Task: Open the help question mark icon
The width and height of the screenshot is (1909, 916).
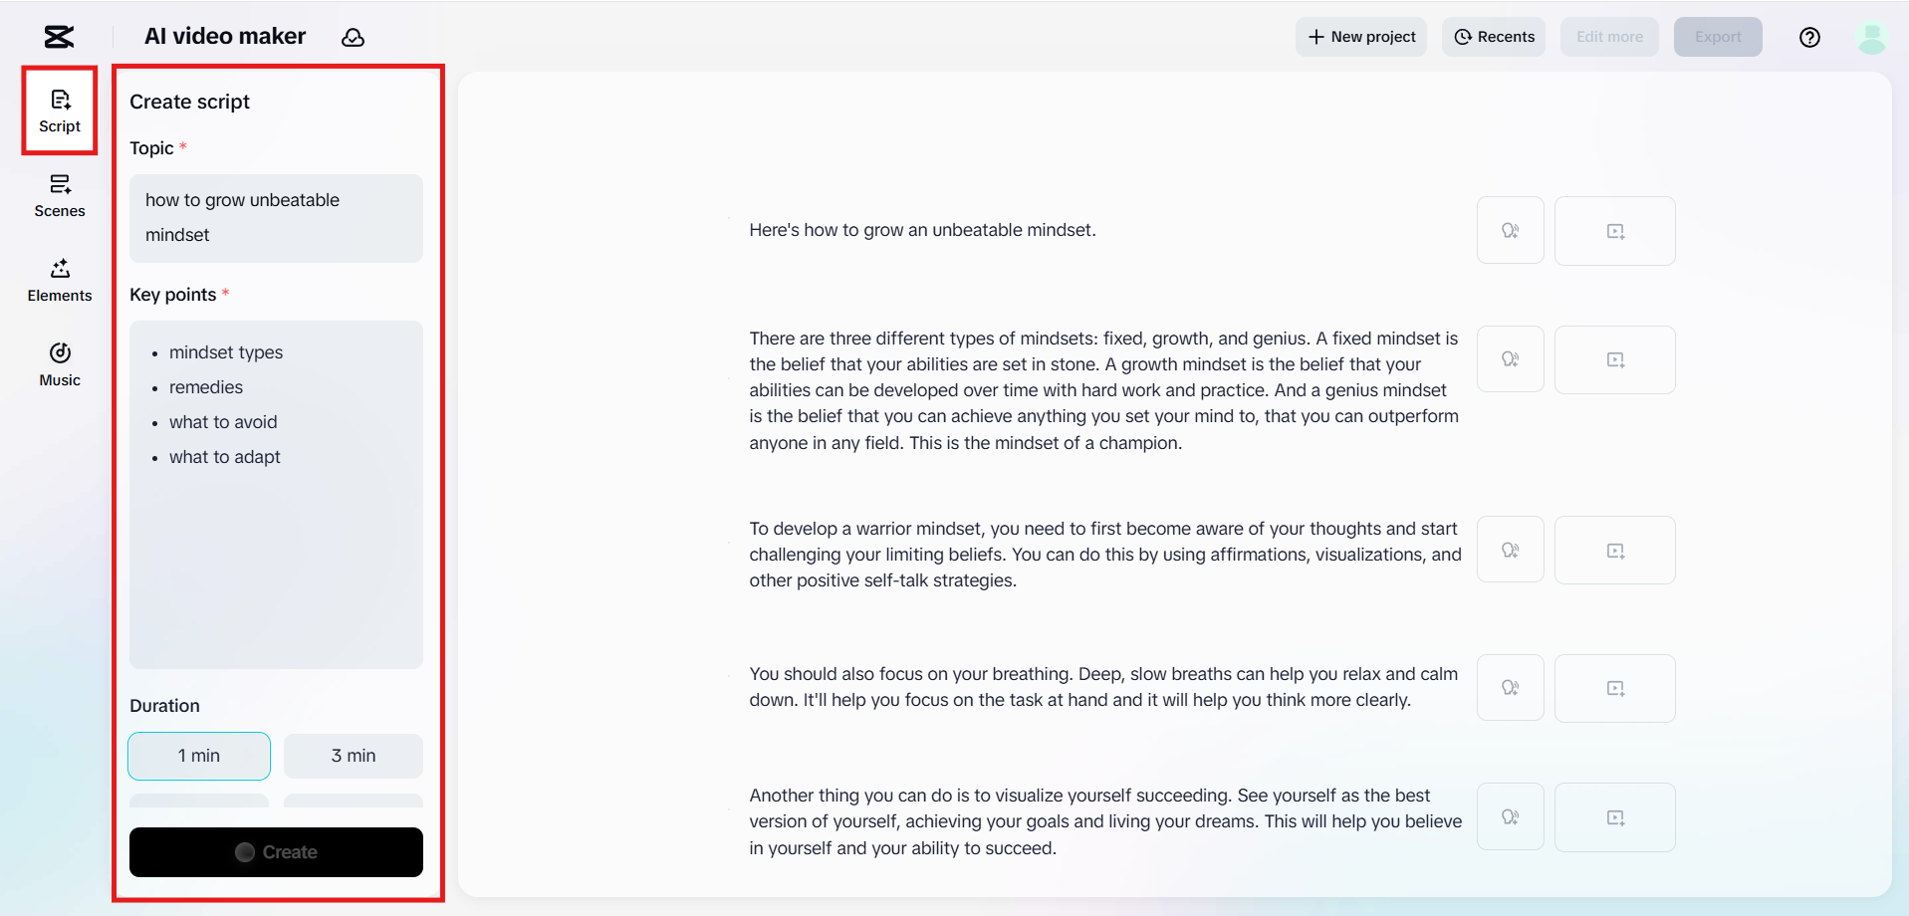Action: coord(1809,37)
